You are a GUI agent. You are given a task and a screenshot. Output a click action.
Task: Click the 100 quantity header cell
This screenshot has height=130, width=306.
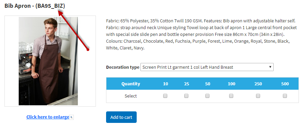click(232, 84)
